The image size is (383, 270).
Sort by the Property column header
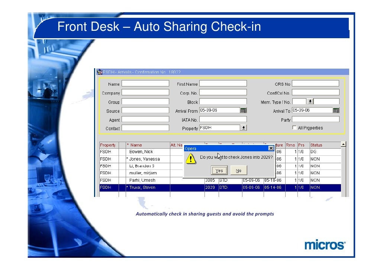pos(109,145)
